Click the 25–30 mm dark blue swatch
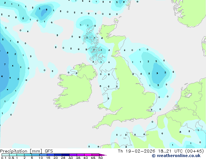206x159 pixels. point(65,155)
